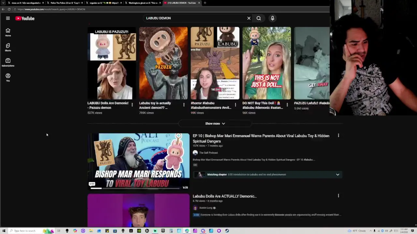This screenshot has height=234, width=417.
Task: Play THIS IS NOT JUST A DOLL thumbnail
Action: click(x=266, y=63)
